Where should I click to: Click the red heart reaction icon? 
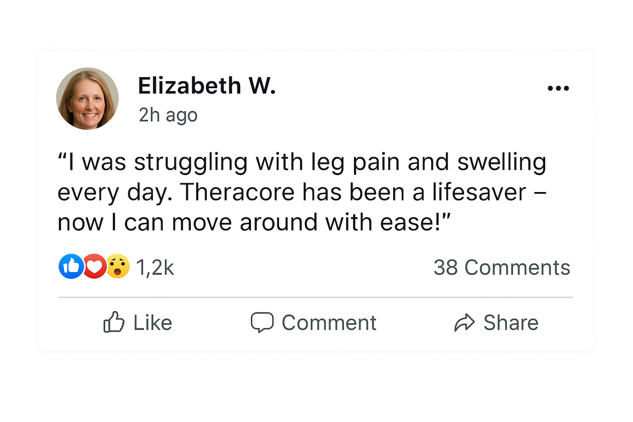point(94,266)
